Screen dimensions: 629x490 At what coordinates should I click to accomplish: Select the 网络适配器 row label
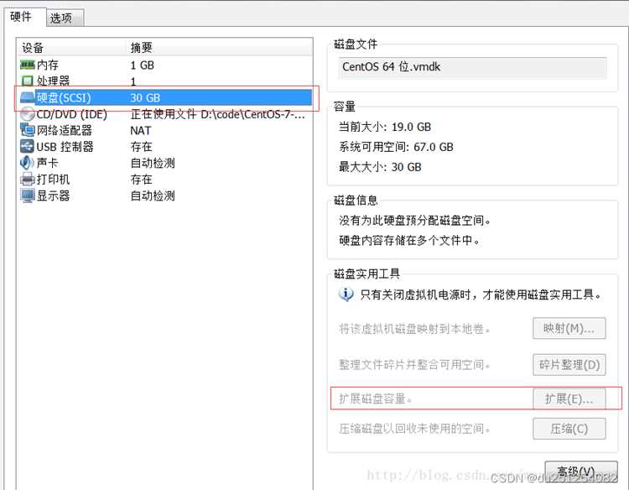click(x=65, y=130)
